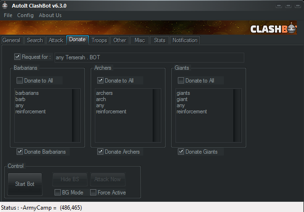Screen dimensions: 304x212
Task: Click the Start Bot button
Action: click(25, 184)
